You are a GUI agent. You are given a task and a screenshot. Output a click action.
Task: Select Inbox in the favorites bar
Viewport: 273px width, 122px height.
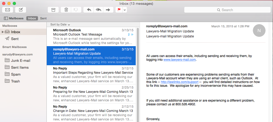(x=32, y=18)
